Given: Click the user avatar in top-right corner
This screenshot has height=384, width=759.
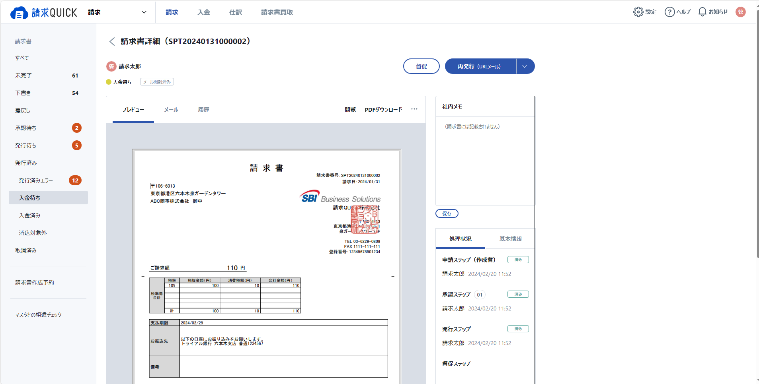Looking at the screenshot, I should (x=740, y=12).
